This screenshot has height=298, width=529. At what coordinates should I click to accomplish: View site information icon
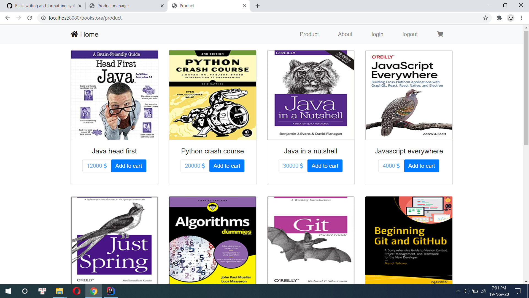click(43, 18)
